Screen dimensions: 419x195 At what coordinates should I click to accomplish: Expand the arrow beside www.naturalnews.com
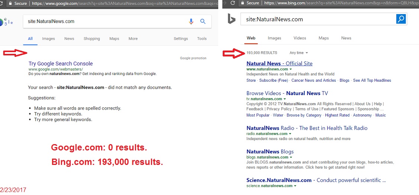(x=290, y=69)
